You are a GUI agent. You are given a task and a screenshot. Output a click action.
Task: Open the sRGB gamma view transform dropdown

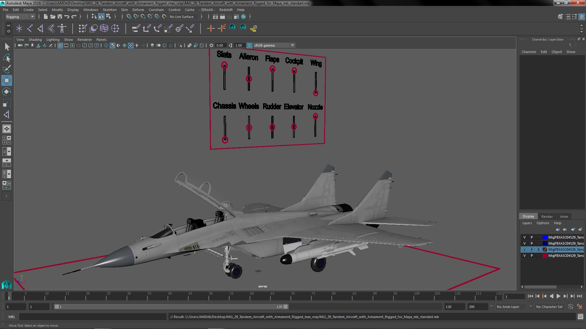pyautogui.click(x=292, y=45)
